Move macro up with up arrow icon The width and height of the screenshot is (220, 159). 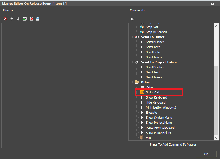[12, 19]
